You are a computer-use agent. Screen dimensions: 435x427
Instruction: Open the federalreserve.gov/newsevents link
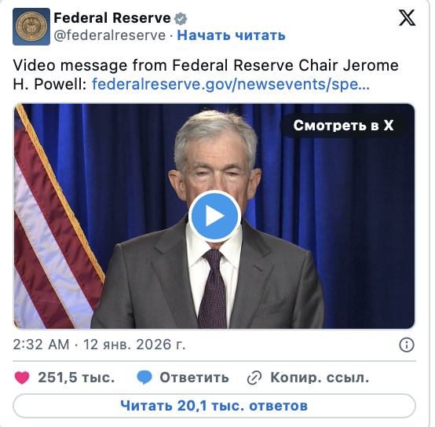[231, 84]
